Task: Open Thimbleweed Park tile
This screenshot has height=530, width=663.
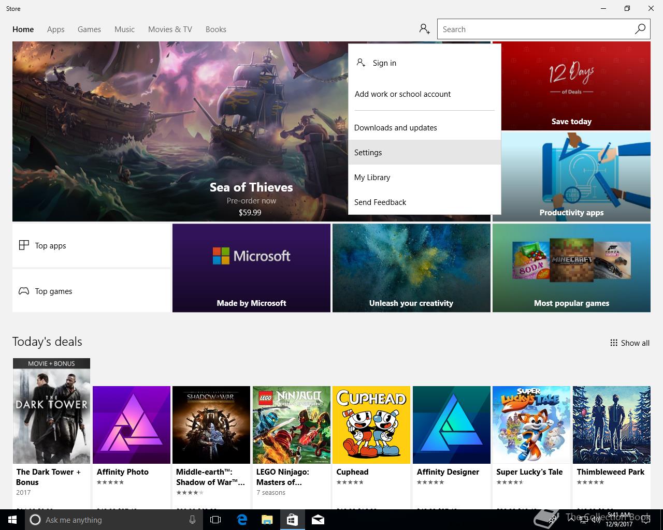Action: click(612, 447)
